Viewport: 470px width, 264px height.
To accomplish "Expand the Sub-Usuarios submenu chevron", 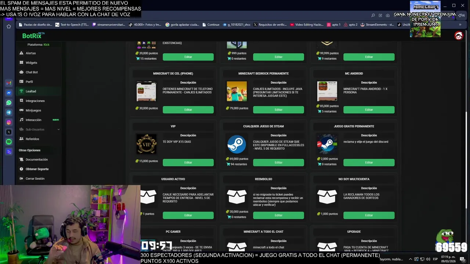I will pos(58,129).
